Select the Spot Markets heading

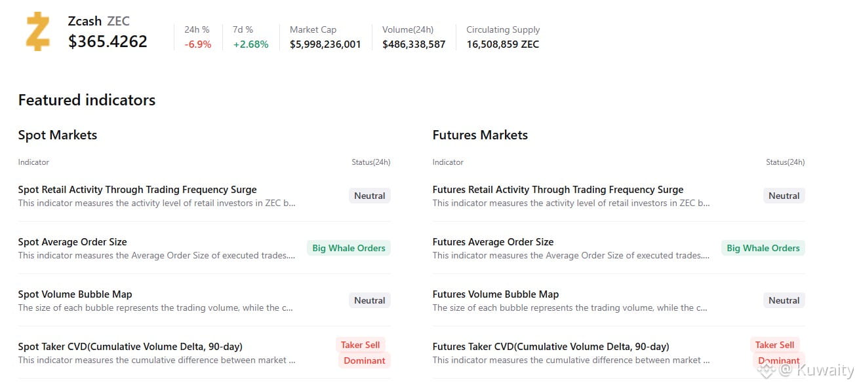pyautogui.click(x=58, y=135)
